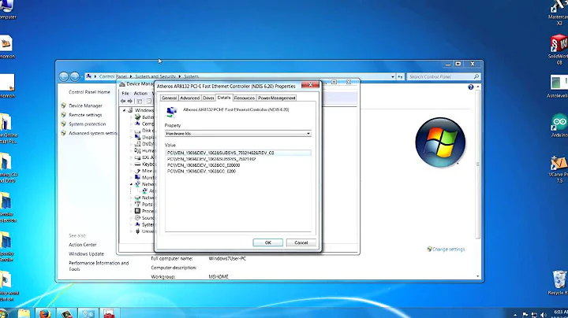
Task: Click the Atheros network adapter icon in dialog
Action: pyautogui.click(x=171, y=112)
